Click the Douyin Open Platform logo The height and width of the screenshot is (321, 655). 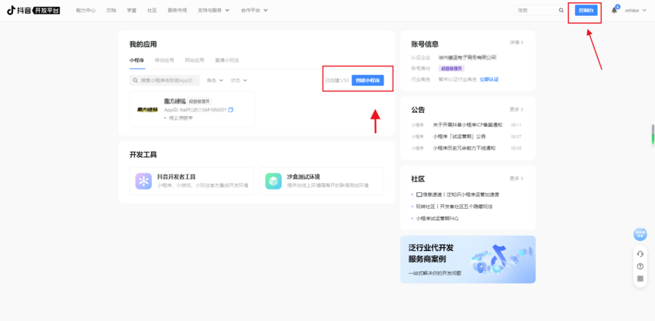click(34, 11)
